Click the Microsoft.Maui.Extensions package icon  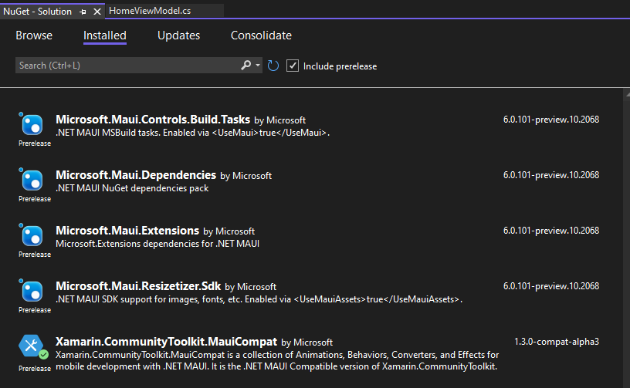click(x=32, y=235)
